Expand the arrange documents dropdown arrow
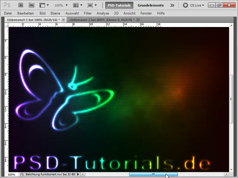238x178 pixels. [81, 5]
